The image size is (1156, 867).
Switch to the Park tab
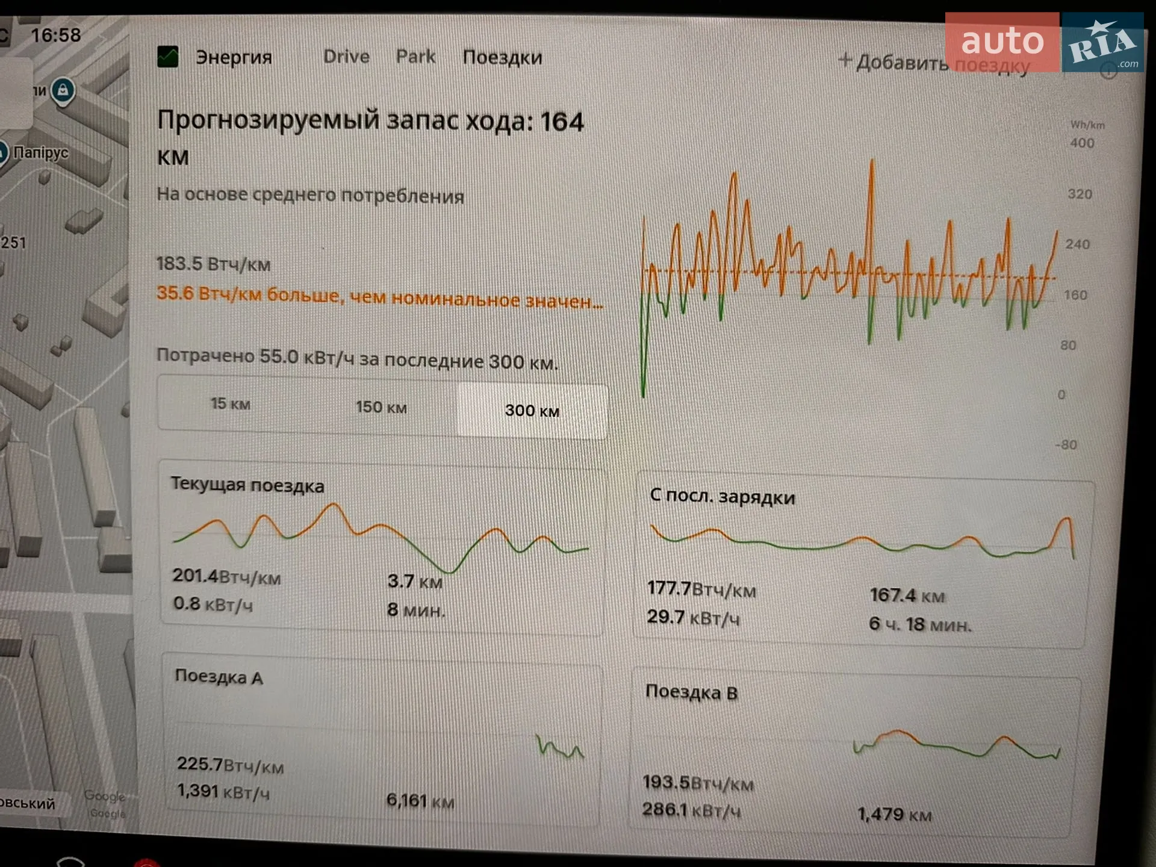tap(415, 57)
